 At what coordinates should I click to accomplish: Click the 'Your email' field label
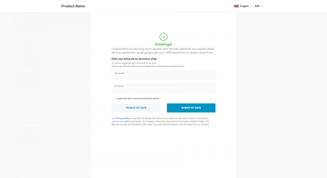click(119, 73)
